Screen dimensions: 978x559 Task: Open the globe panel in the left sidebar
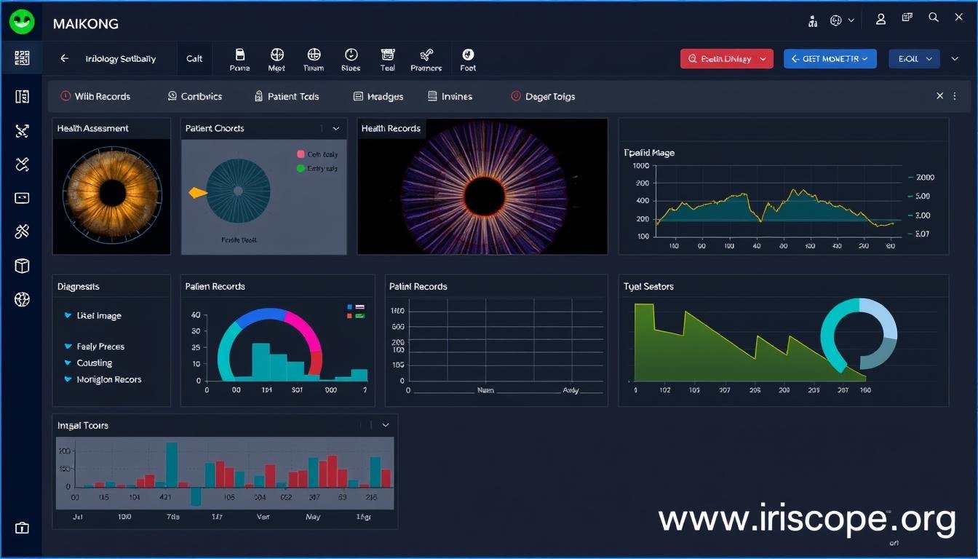22,299
